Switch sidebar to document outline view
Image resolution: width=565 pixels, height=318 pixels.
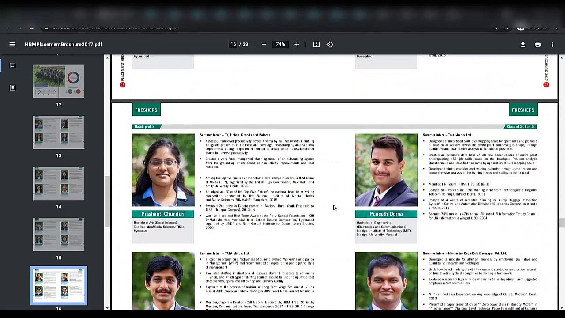pyautogui.click(x=12, y=87)
